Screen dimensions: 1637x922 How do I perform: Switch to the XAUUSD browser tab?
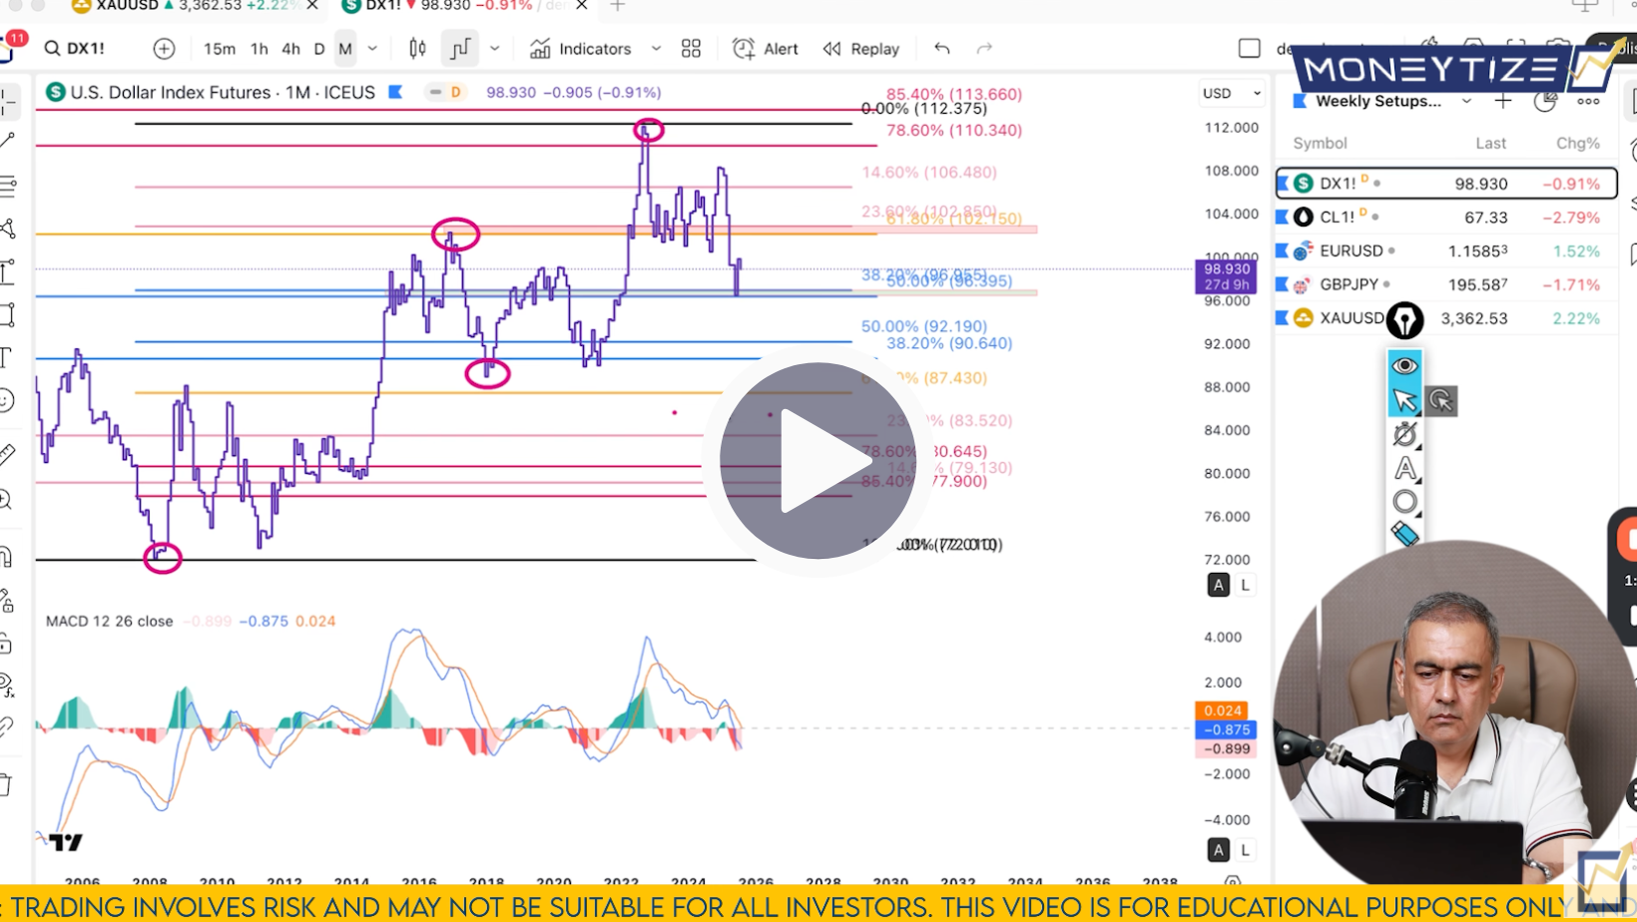[185, 6]
